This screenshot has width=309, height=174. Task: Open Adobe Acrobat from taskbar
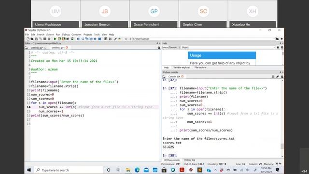[x=182, y=170]
